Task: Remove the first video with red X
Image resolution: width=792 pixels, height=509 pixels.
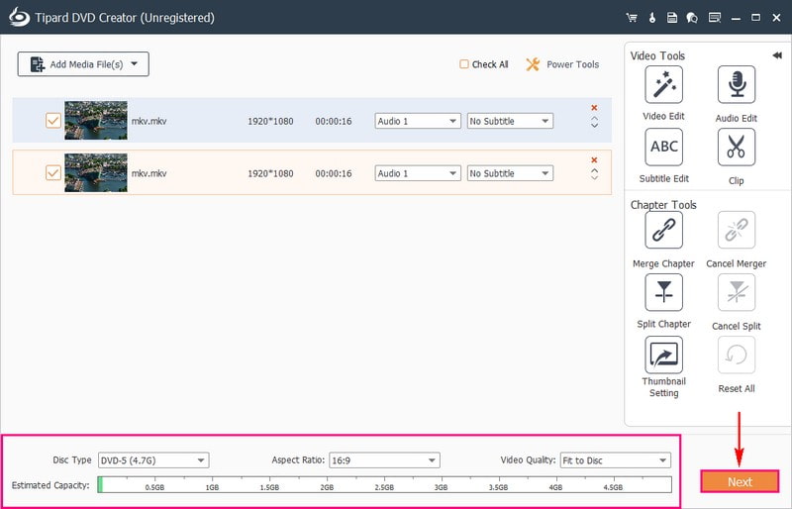Action: (594, 107)
